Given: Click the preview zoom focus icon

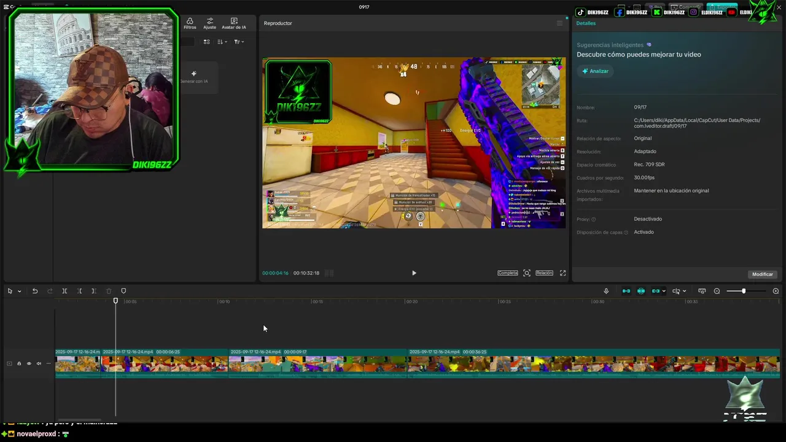Looking at the screenshot, I should [527, 273].
